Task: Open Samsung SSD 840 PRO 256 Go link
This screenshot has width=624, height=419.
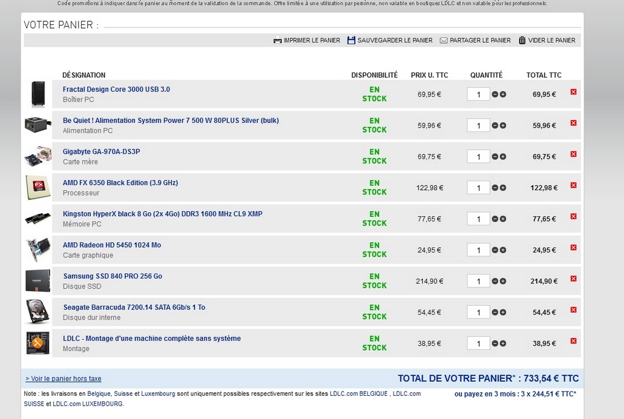Action: (x=113, y=276)
